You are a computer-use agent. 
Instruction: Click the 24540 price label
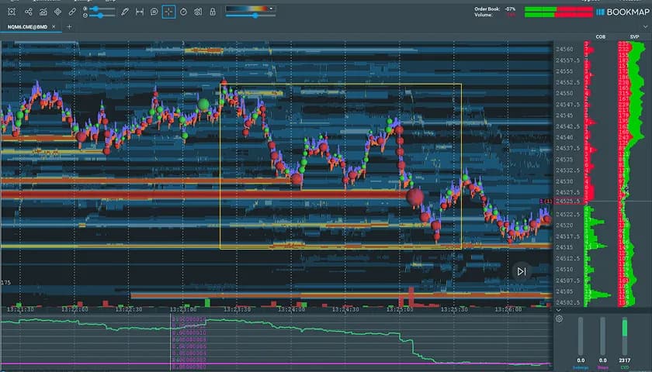pos(564,137)
